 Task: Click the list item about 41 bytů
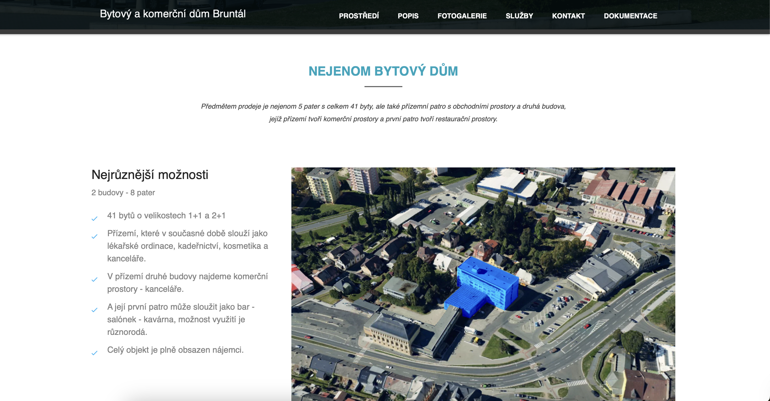166,215
